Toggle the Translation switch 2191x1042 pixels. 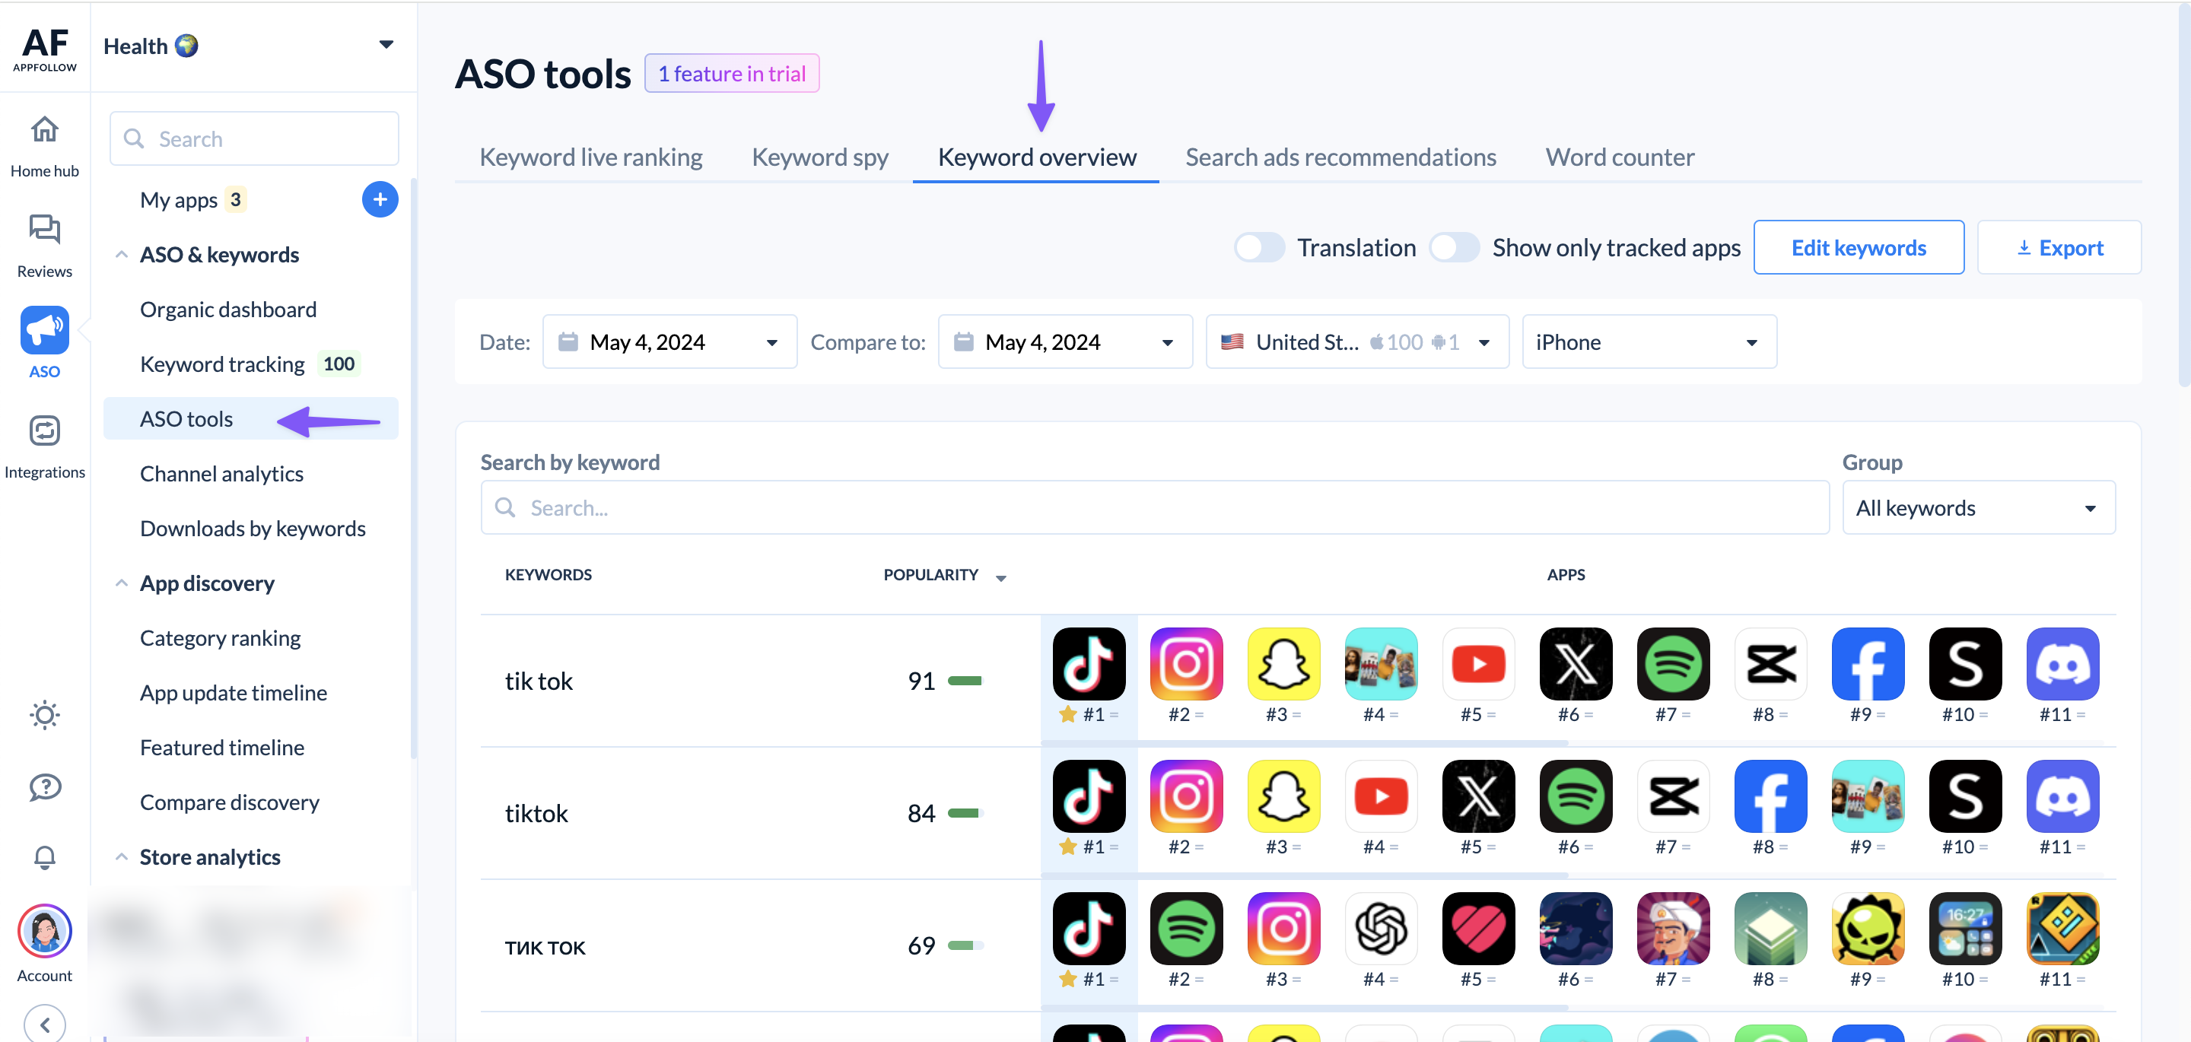click(1259, 247)
